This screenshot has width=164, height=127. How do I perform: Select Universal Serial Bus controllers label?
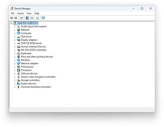pyautogui.click(x=36, y=87)
